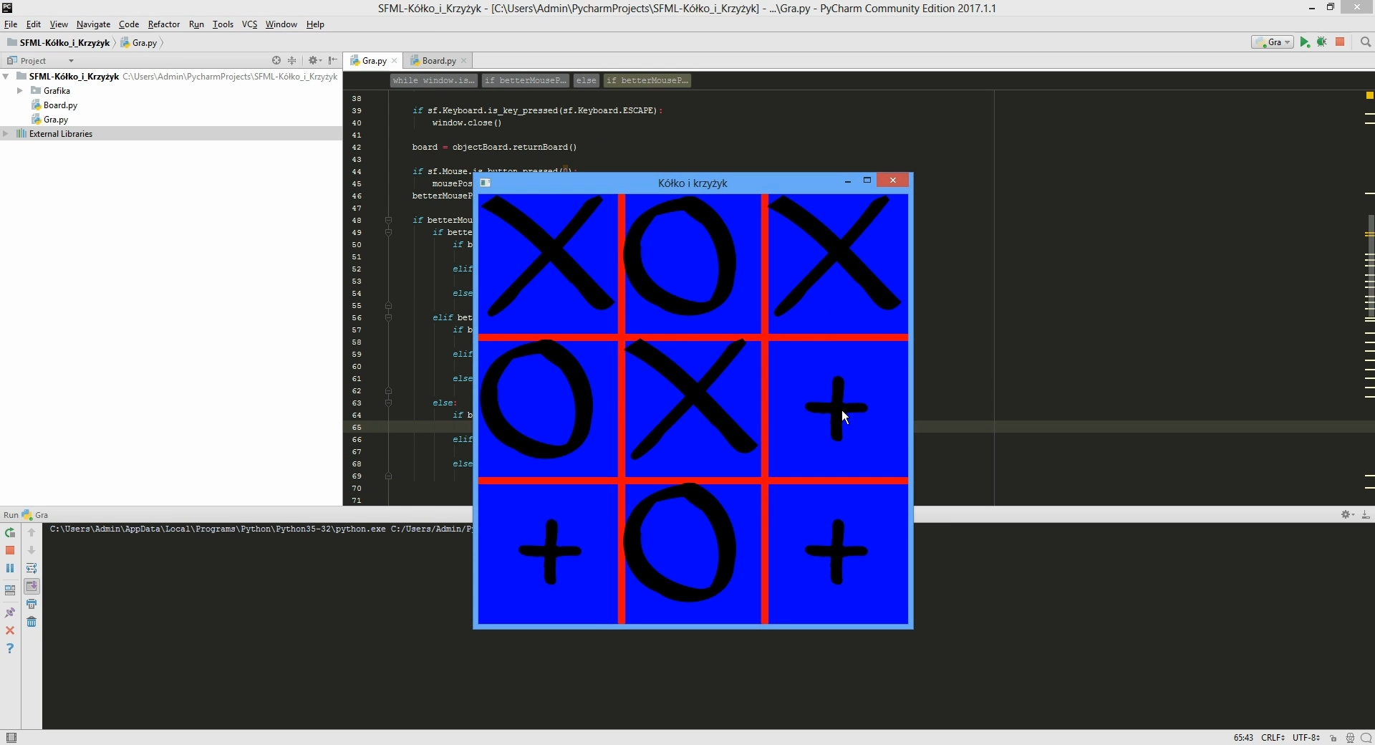Screen dimensions: 1375x745
Task: Open the Refactor menu
Action: coord(163,24)
